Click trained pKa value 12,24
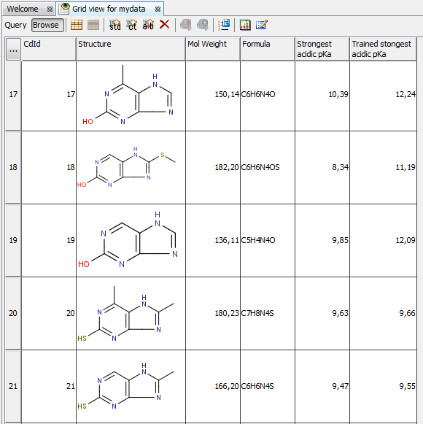This screenshot has width=423, height=424. 383,96
